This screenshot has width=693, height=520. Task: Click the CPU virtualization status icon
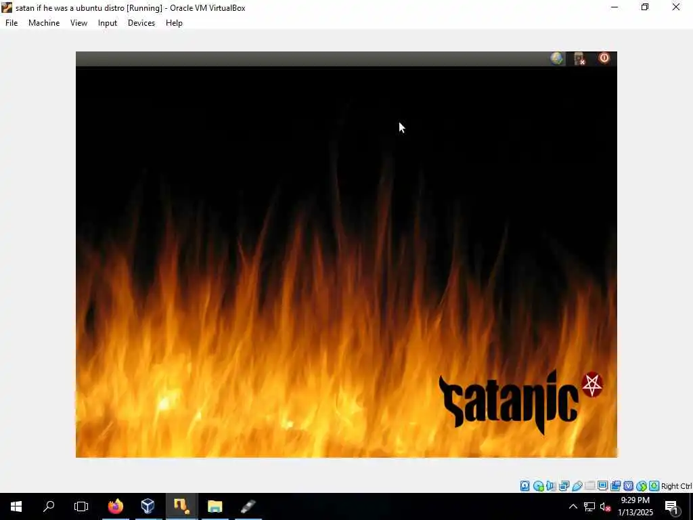[x=628, y=486]
